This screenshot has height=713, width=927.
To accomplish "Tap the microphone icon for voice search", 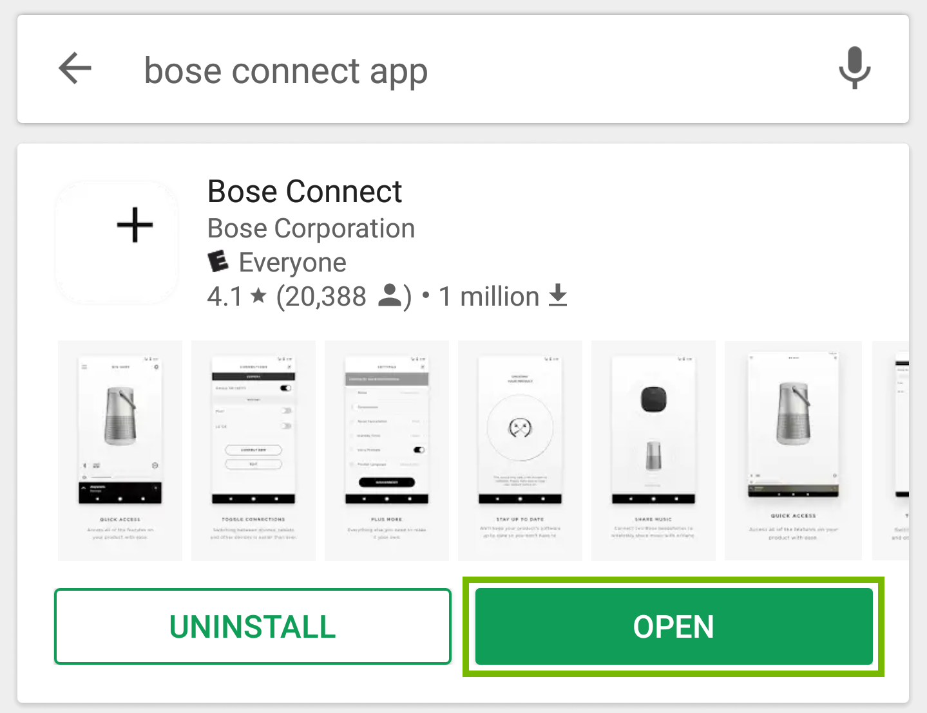I will click(x=853, y=69).
